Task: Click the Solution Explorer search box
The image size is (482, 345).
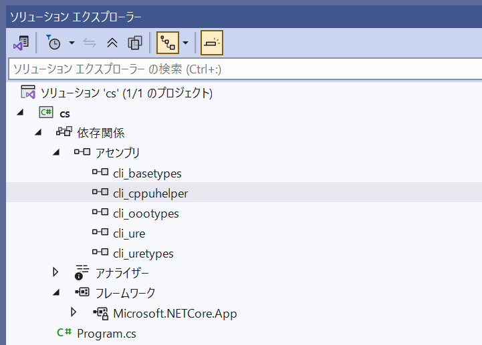Action: tap(241, 69)
